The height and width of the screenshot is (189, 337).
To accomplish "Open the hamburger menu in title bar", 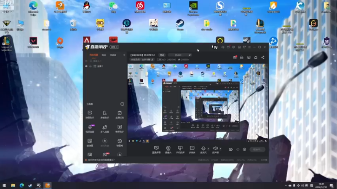I will pyautogui.click(x=249, y=47).
